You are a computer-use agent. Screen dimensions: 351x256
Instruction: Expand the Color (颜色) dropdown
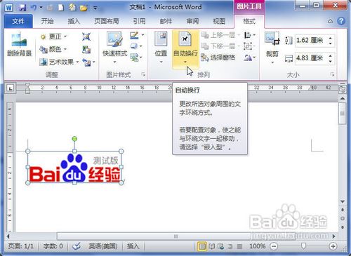pos(65,49)
